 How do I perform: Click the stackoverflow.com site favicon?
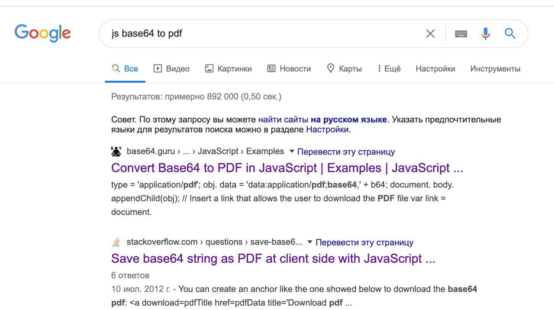pos(116,242)
